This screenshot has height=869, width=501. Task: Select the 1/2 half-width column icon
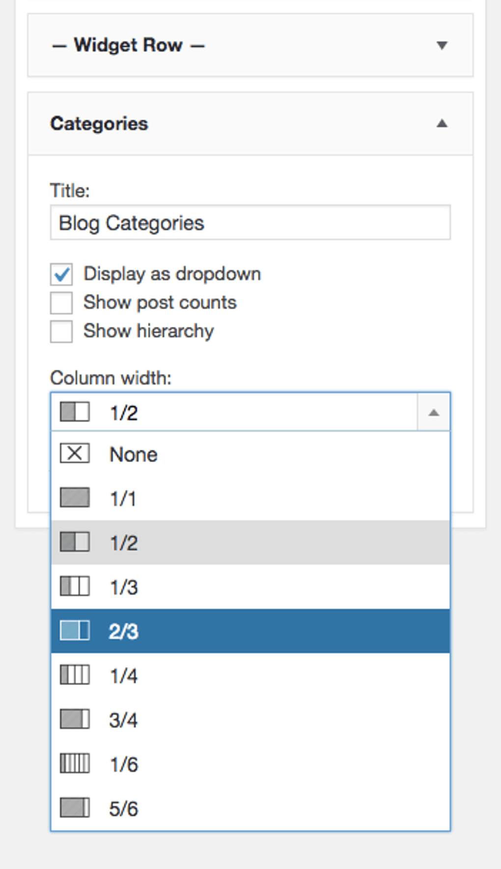tap(74, 542)
